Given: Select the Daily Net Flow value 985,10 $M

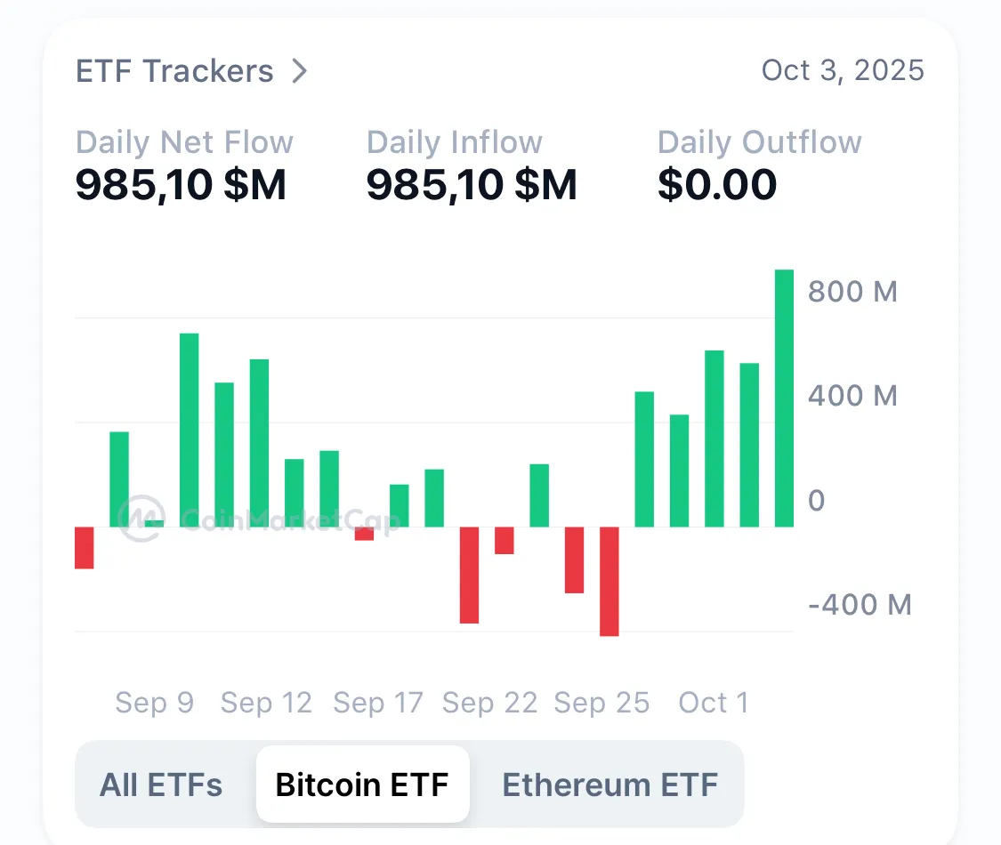Looking at the screenshot, I should pos(181,184).
